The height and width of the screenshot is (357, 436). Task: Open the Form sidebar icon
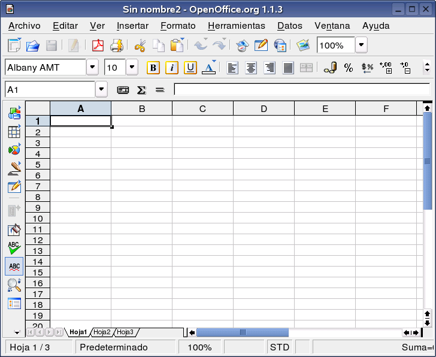tap(14, 186)
